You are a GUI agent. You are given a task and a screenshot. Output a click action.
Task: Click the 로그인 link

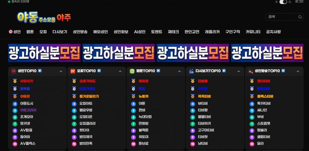click(x=299, y=2)
